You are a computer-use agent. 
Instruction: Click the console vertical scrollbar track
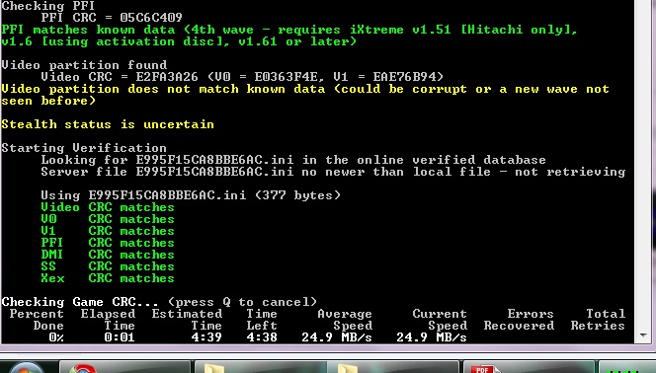(x=644, y=165)
